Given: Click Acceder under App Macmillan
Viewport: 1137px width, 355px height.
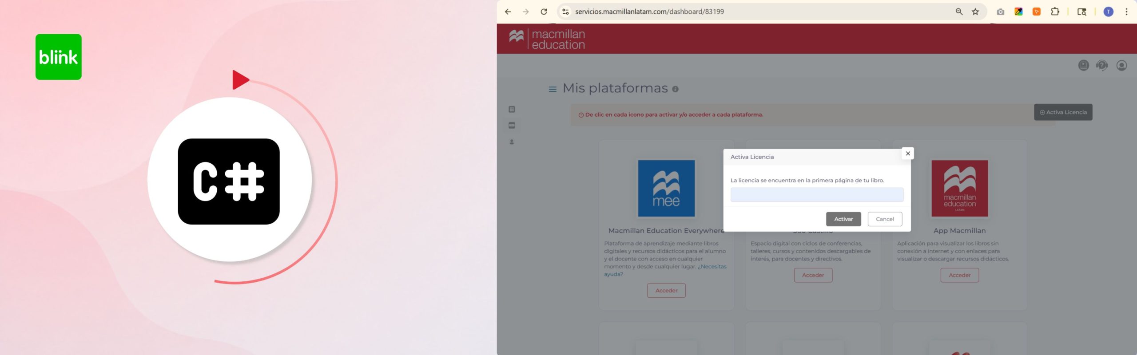Looking at the screenshot, I should coord(959,275).
